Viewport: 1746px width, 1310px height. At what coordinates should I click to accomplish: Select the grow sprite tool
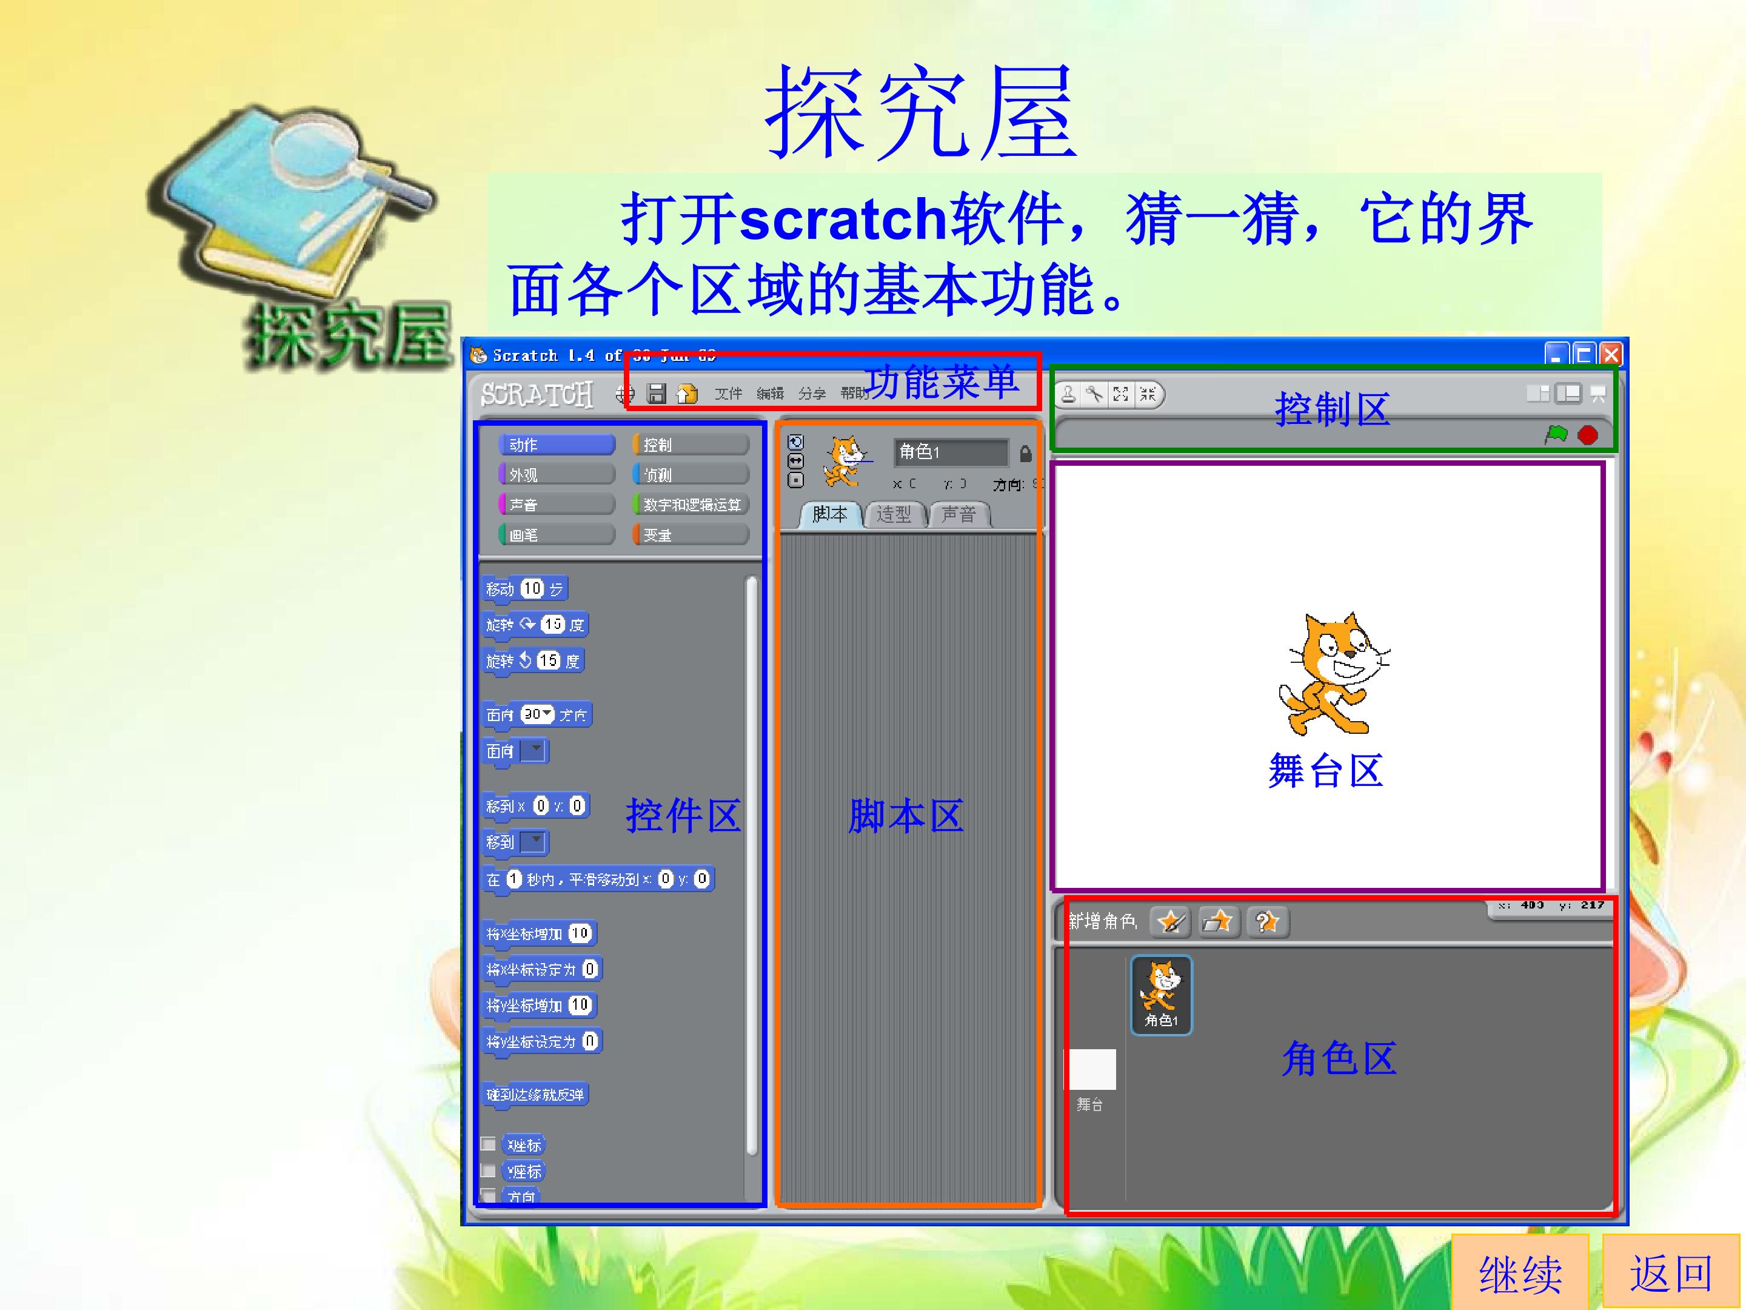(1121, 394)
